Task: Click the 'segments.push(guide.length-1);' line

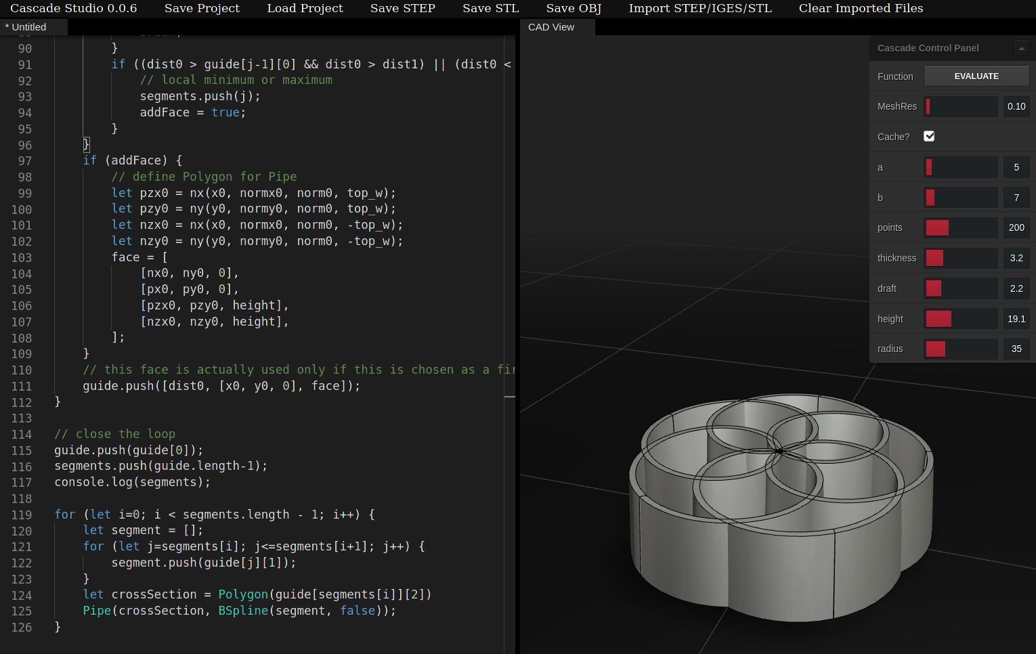Action: coord(161,466)
